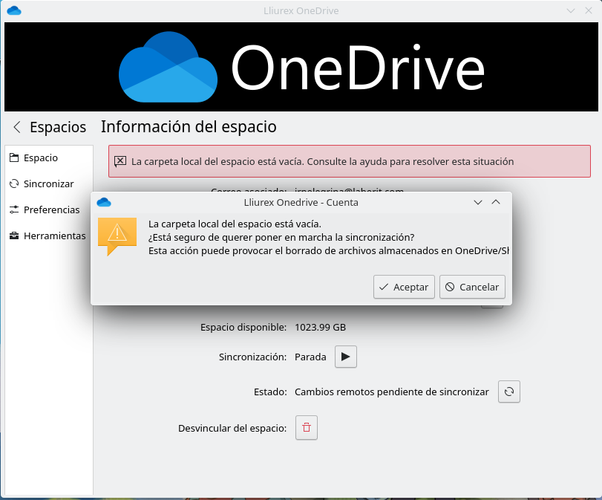Image resolution: width=602 pixels, height=500 pixels.
Task: Click the OneDrive cloud icon in the main title bar
Action: pyautogui.click(x=13, y=10)
